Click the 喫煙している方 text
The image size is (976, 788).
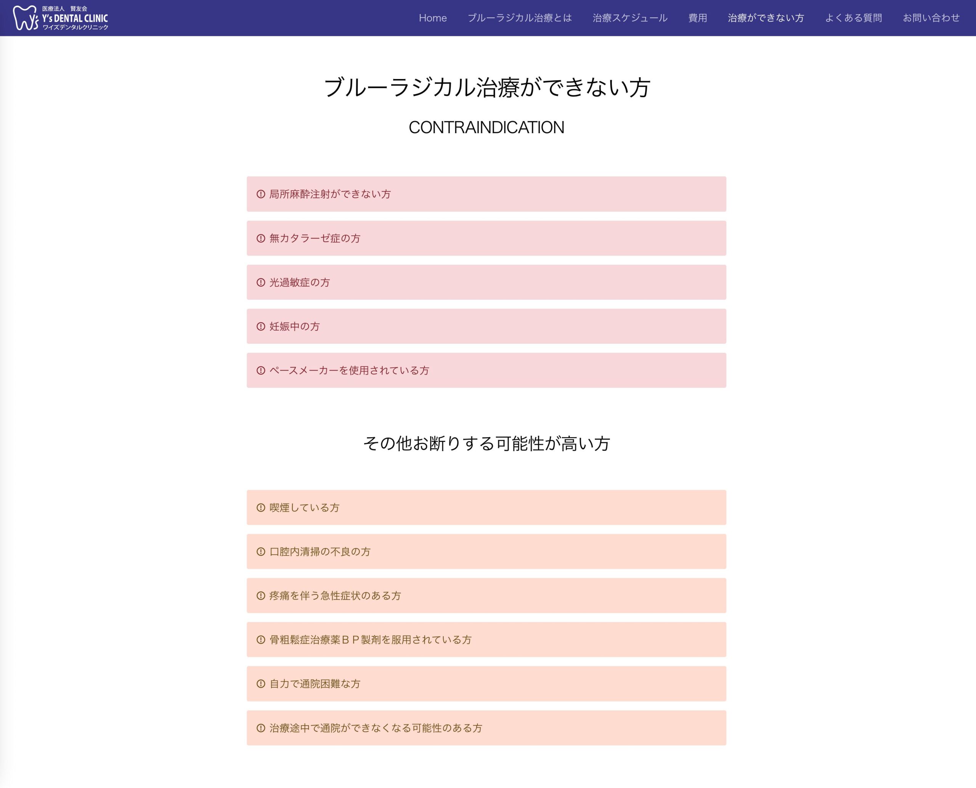tap(305, 508)
